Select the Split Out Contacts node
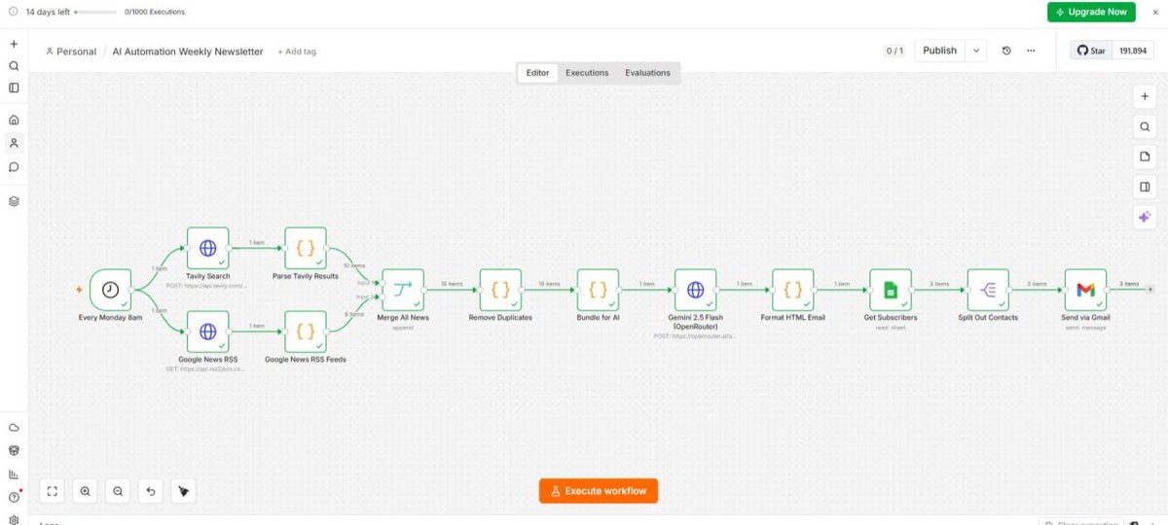 (988, 290)
